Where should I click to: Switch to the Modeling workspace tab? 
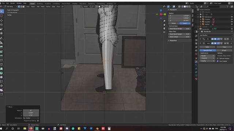point(39,4)
